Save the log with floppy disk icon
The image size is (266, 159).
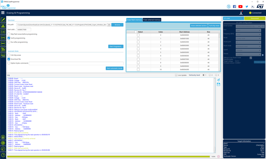pyautogui.click(x=219, y=84)
